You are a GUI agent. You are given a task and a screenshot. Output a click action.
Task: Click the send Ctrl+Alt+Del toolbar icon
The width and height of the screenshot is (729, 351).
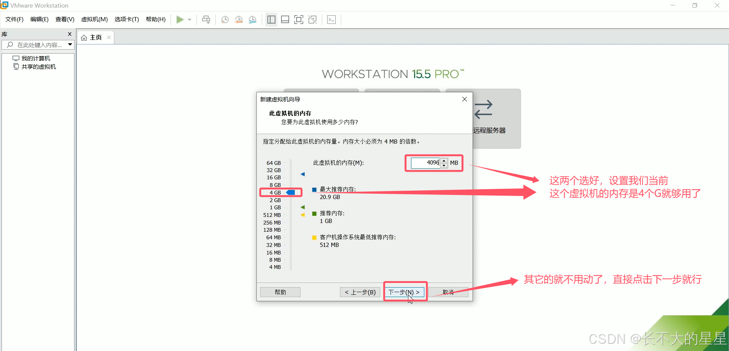click(x=206, y=19)
